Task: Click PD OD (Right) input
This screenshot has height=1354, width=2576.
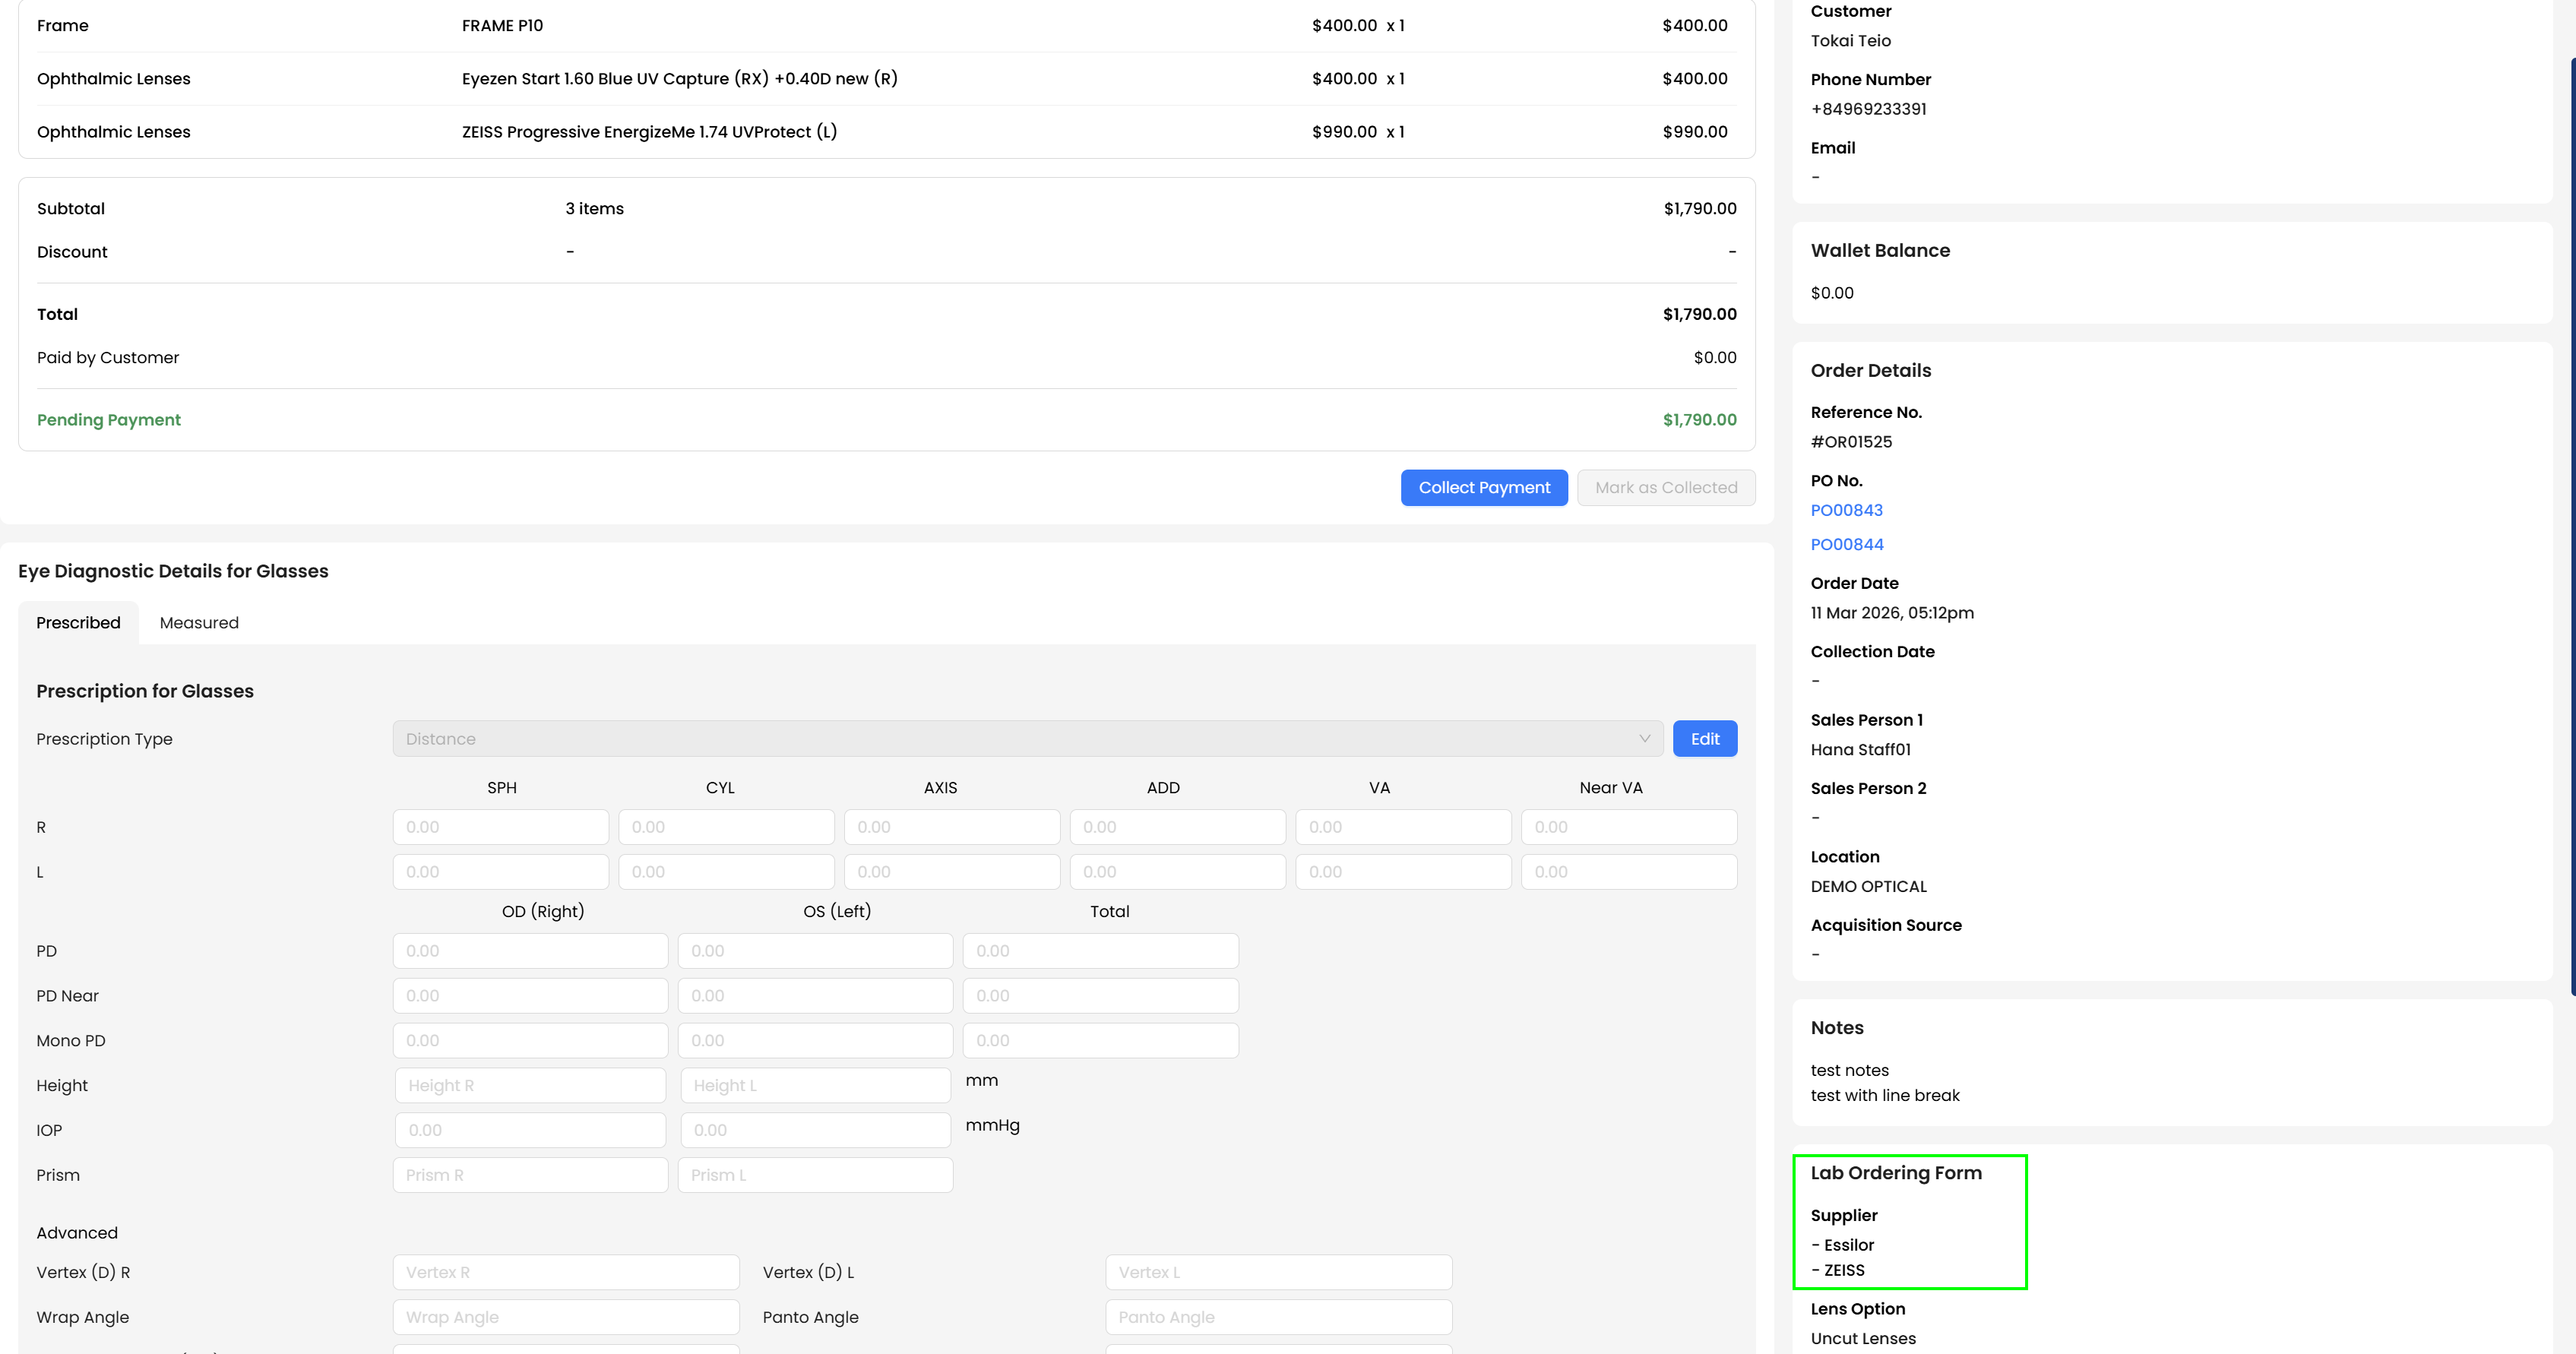Action: 530,951
